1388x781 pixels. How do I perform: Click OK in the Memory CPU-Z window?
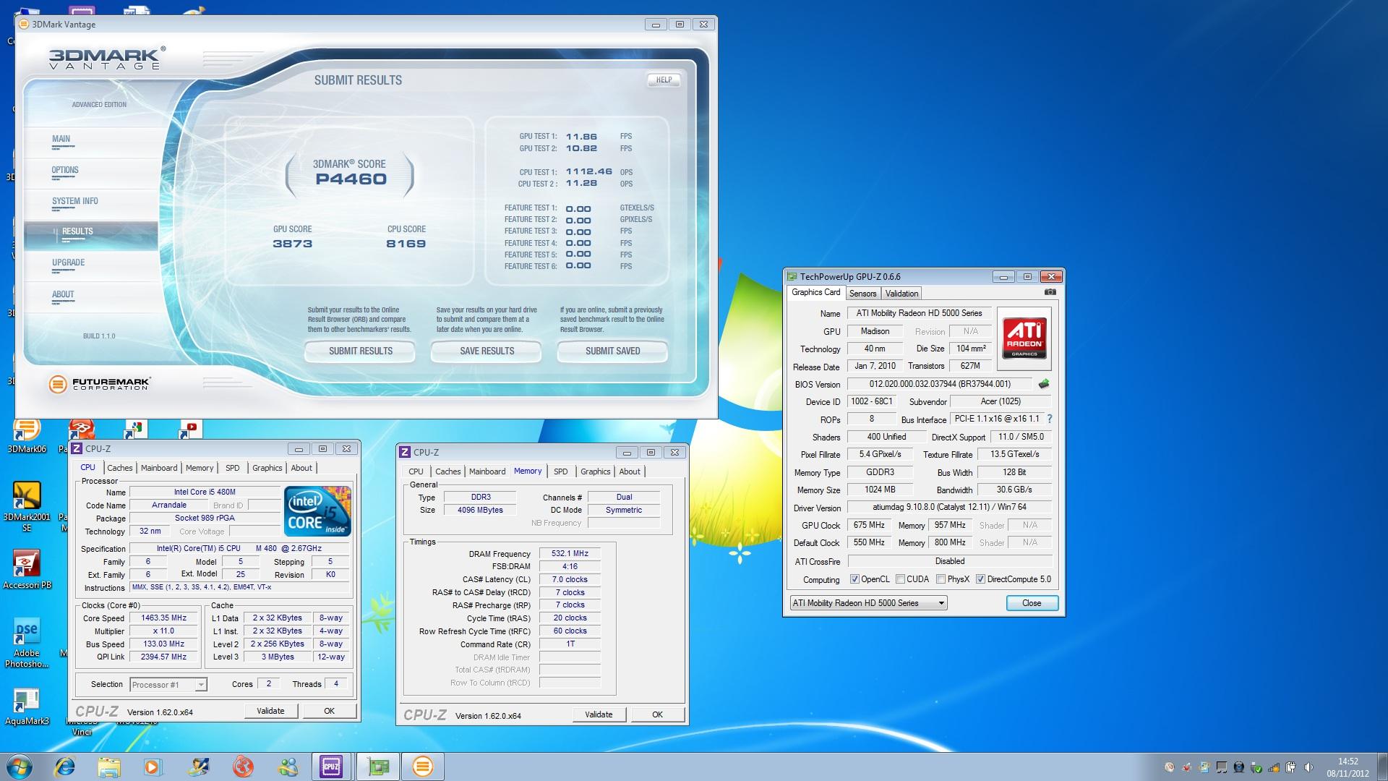point(657,714)
